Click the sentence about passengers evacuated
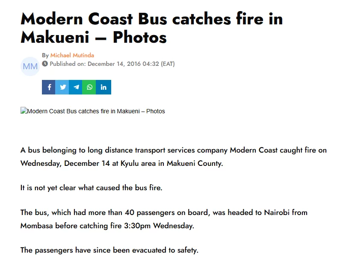Viewport: 337px width, 268px height. click(x=109, y=250)
